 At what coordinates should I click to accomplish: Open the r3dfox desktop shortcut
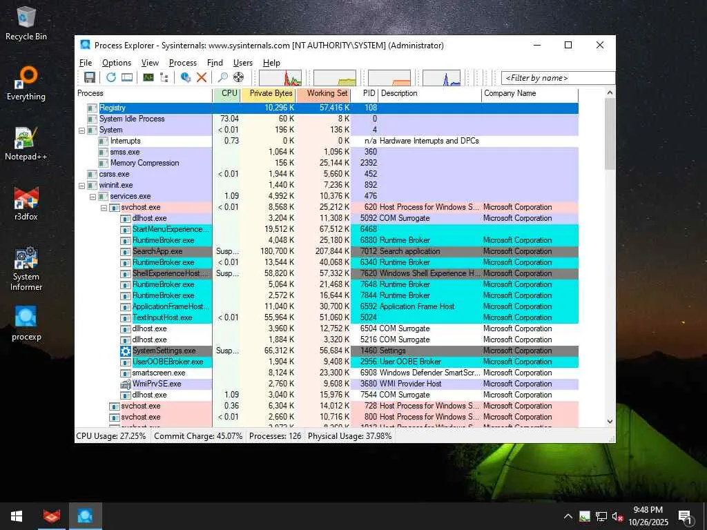point(26,204)
